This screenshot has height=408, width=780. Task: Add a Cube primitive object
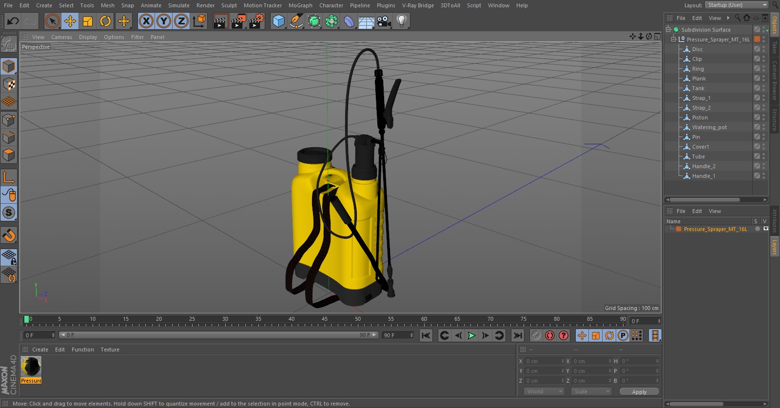(278, 21)
